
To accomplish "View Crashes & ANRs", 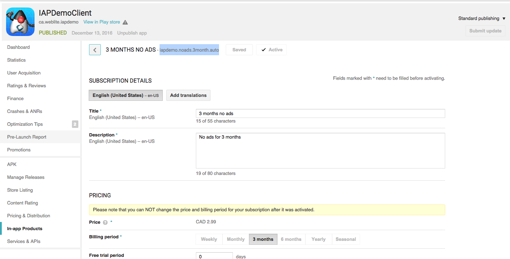I will pos(24,111).
